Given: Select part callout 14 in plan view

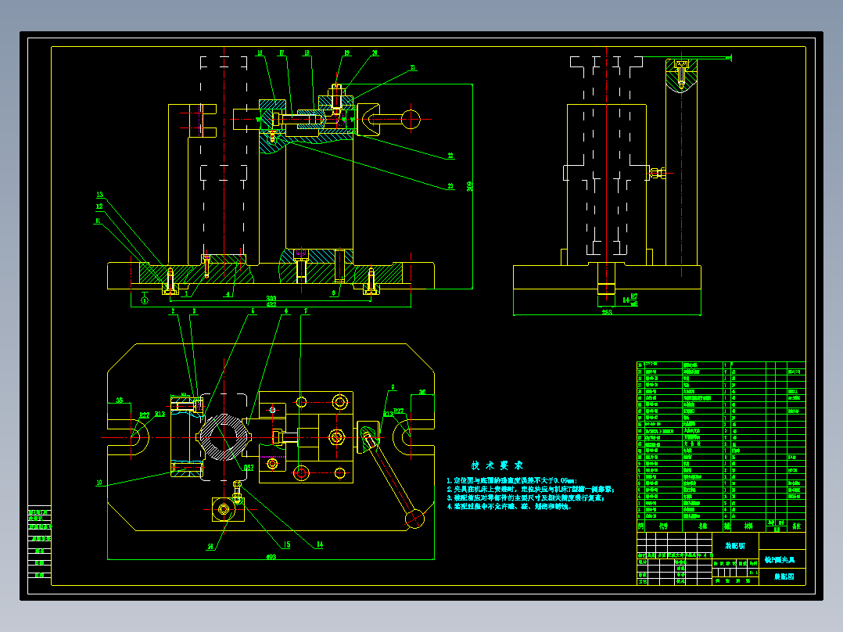Looking at the screenshot, I should (319, 545).
